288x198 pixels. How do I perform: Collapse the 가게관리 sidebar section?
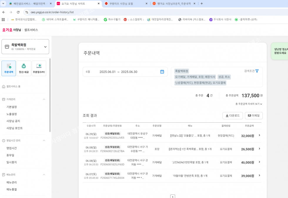[x=44, y=99]
